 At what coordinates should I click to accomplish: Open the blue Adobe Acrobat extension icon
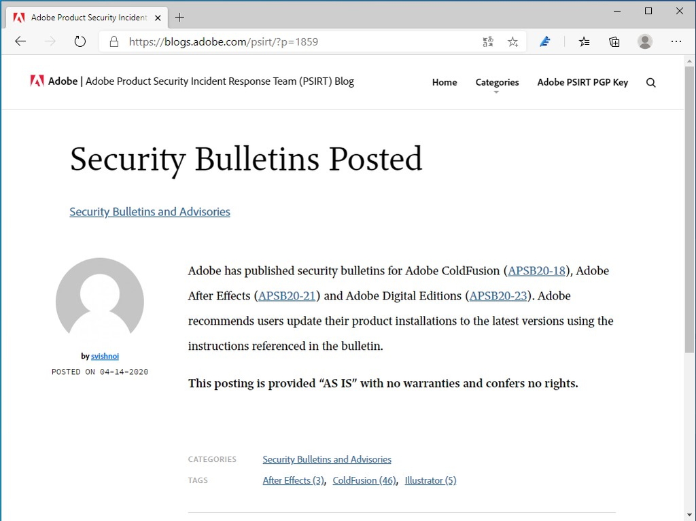[544, 41]
